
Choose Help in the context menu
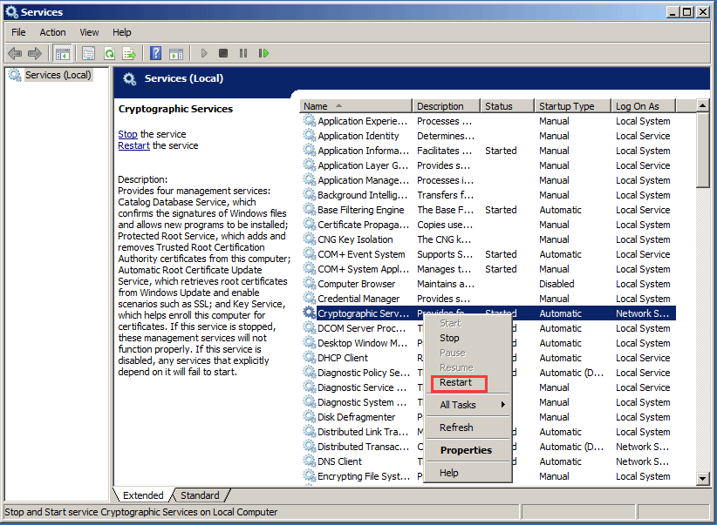click(468, 473)
